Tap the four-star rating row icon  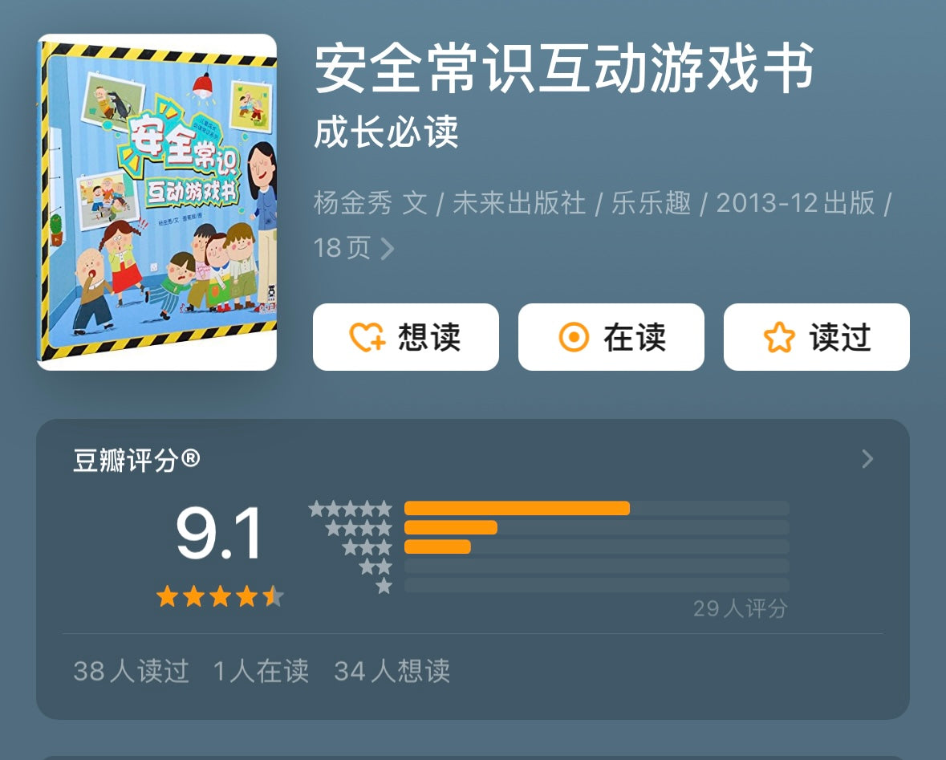click(359, 528)
